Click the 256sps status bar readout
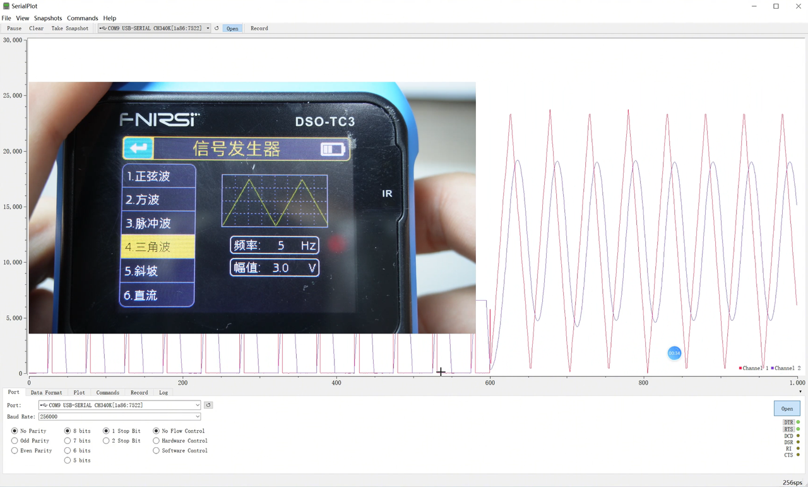 pos(792,483)
